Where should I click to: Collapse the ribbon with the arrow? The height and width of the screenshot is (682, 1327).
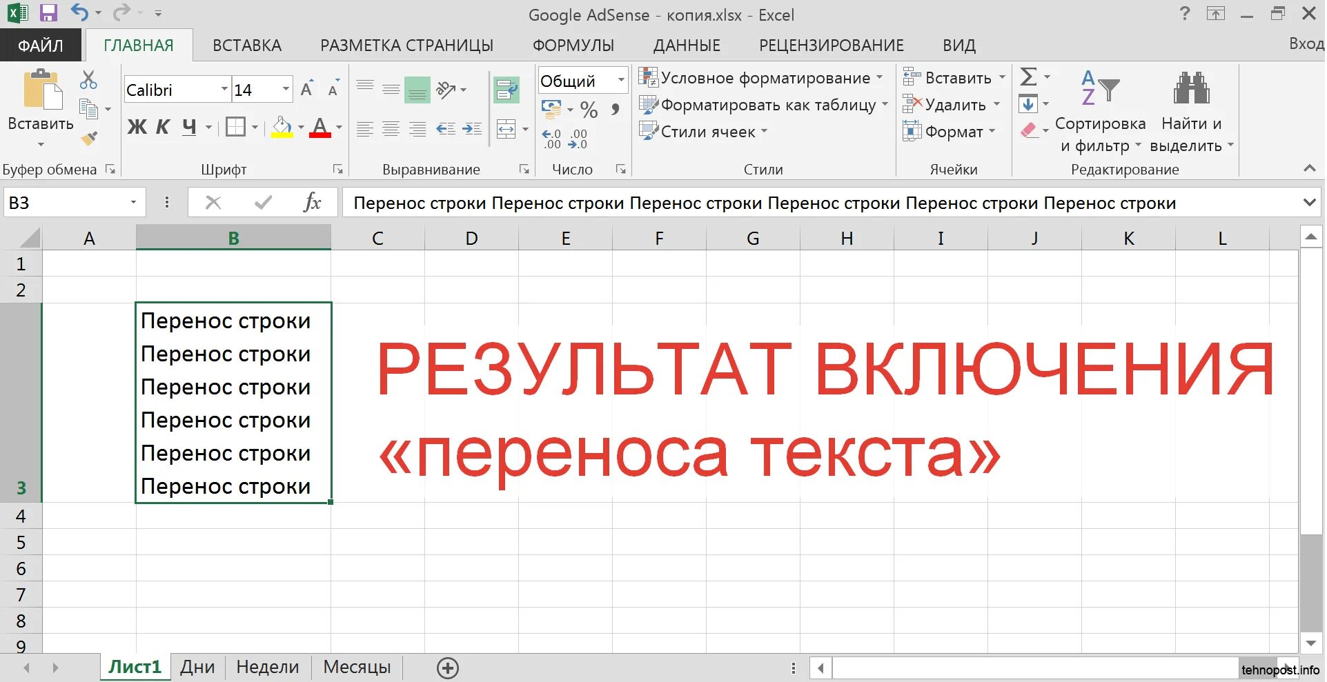pos(1309,168)
